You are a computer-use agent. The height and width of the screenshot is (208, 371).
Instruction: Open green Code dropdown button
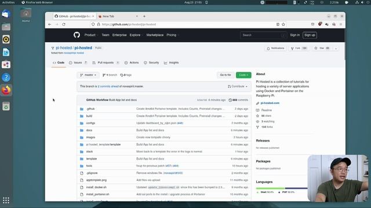pos(243,75)
